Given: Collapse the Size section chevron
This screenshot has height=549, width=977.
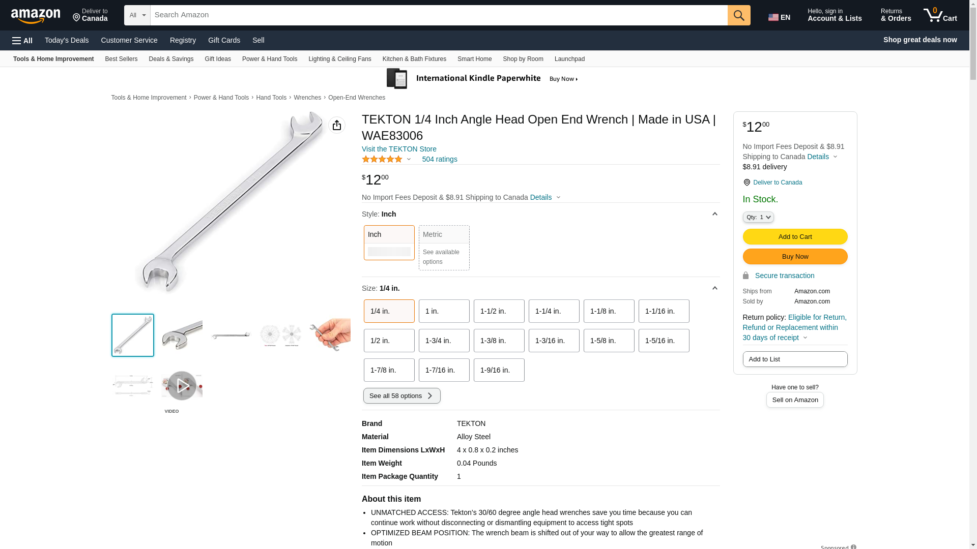Looking at the screenshot, I should 714,288.
